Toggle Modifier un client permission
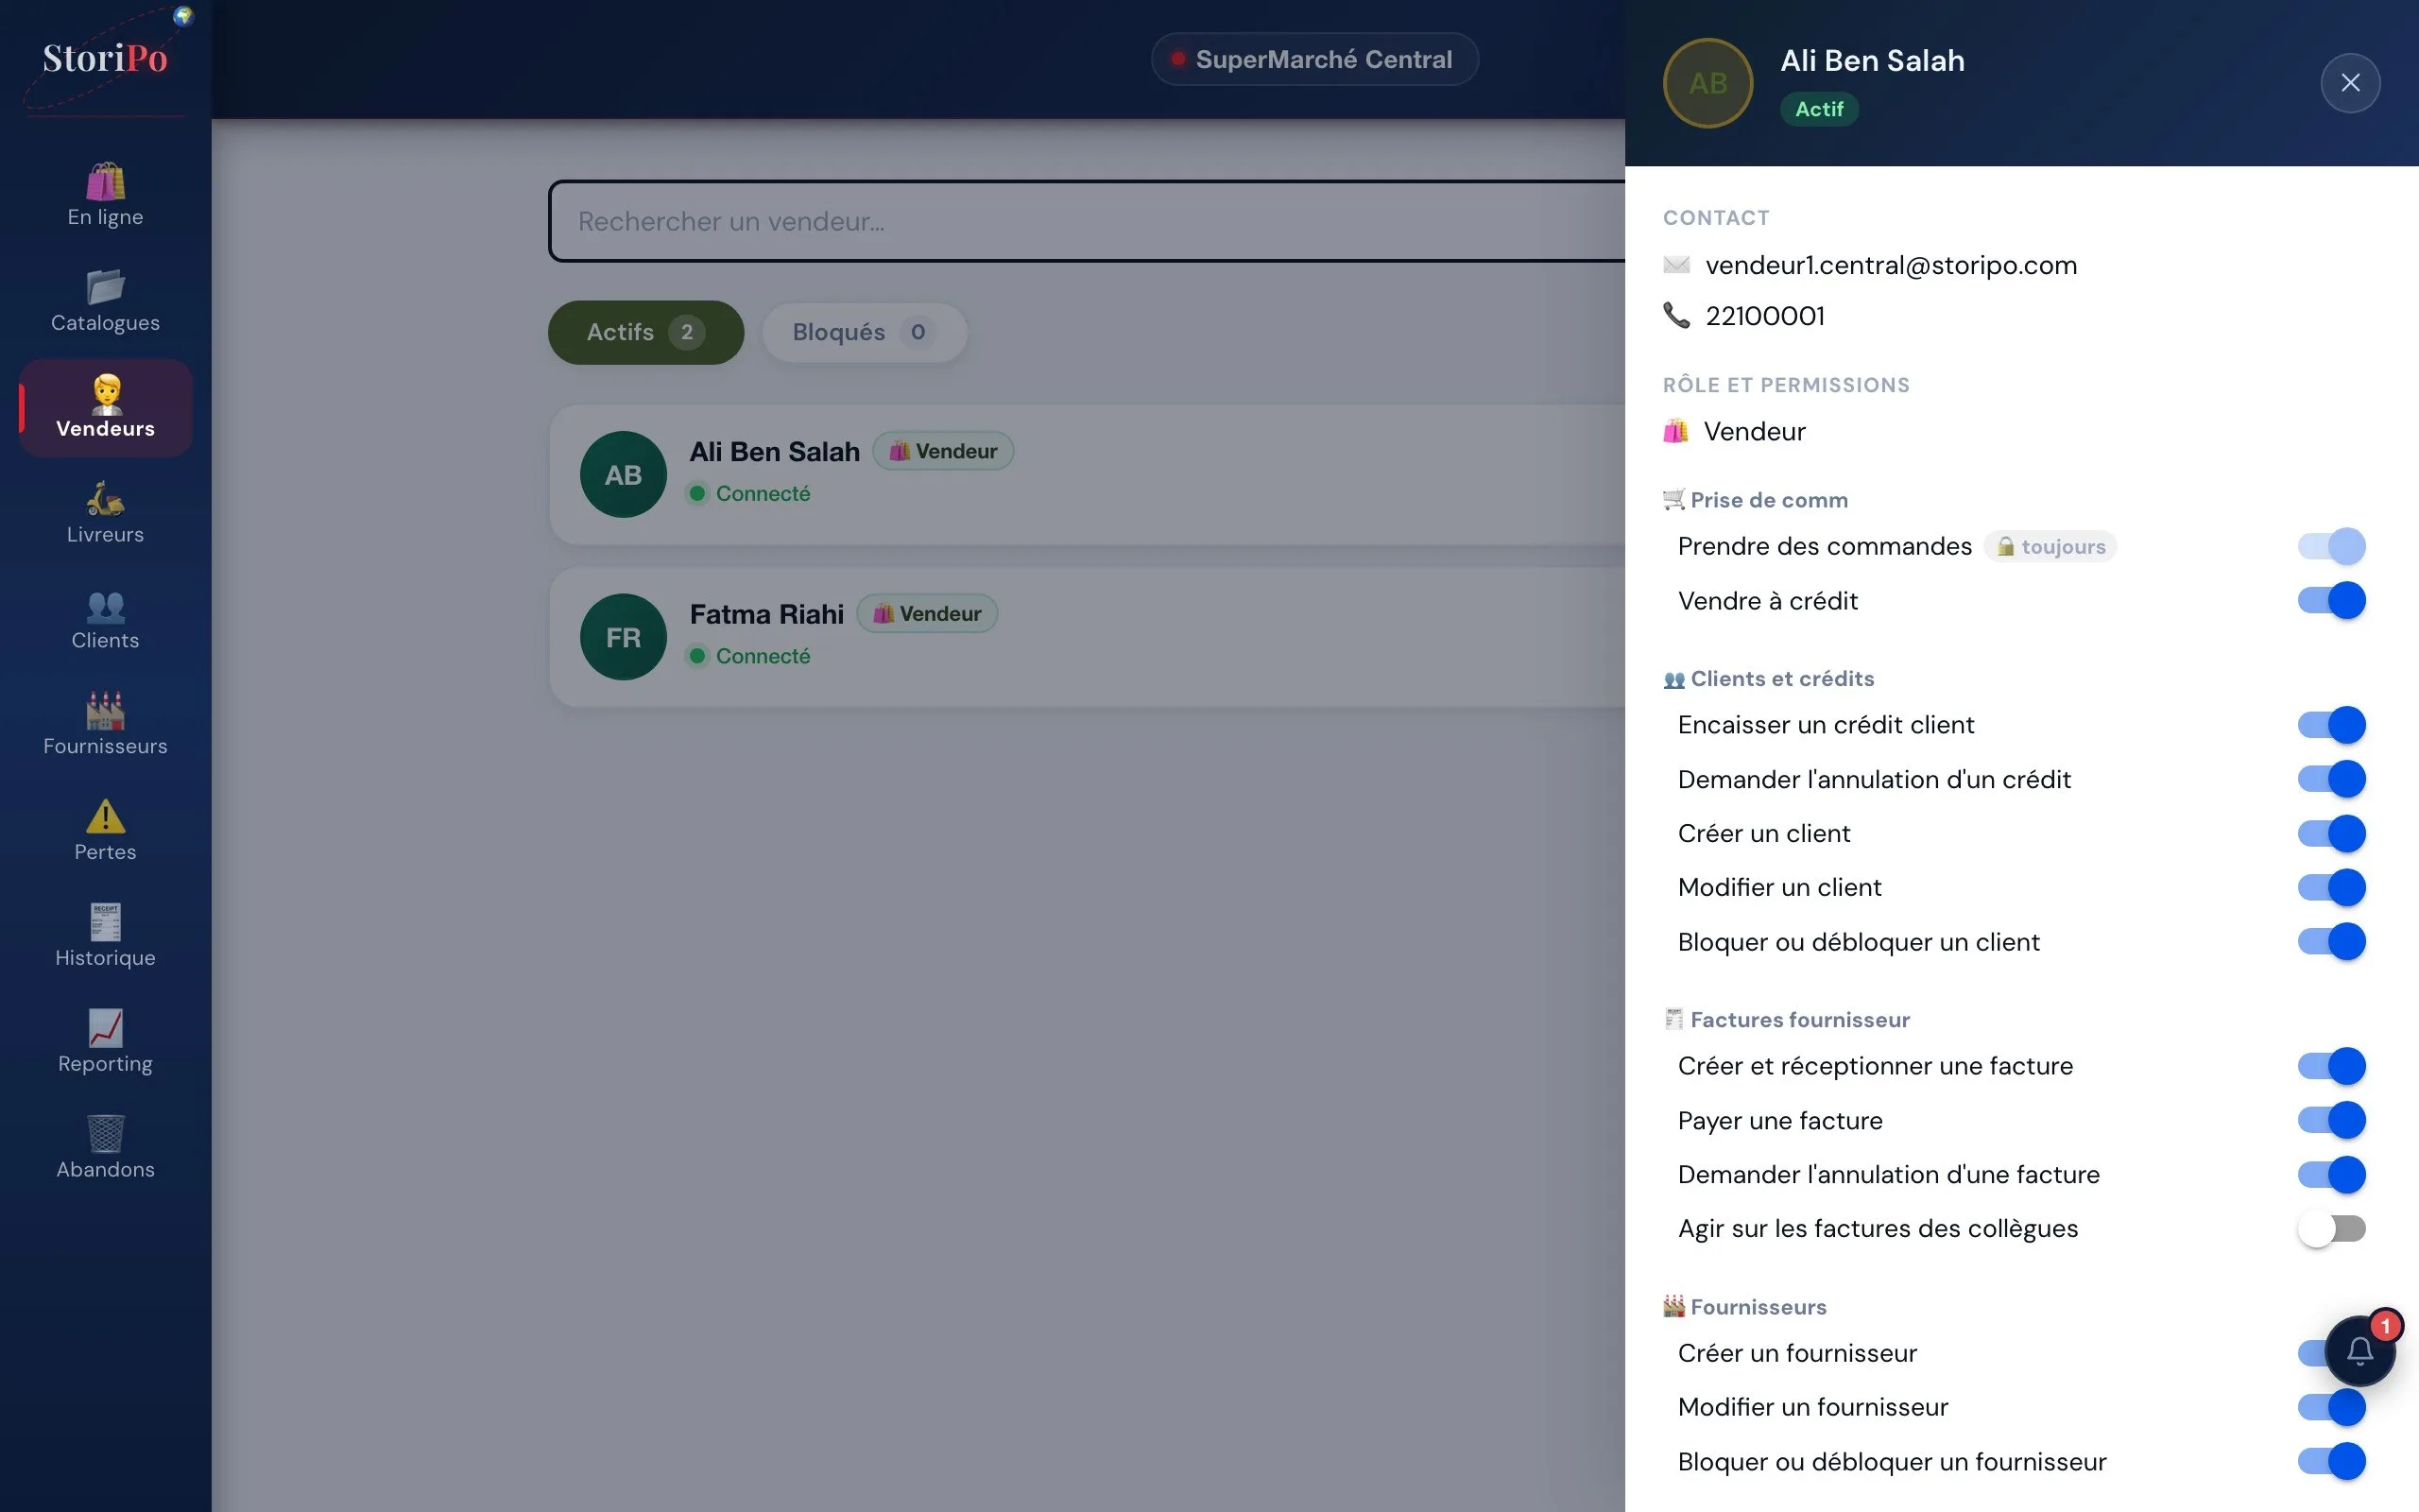 2331,887
